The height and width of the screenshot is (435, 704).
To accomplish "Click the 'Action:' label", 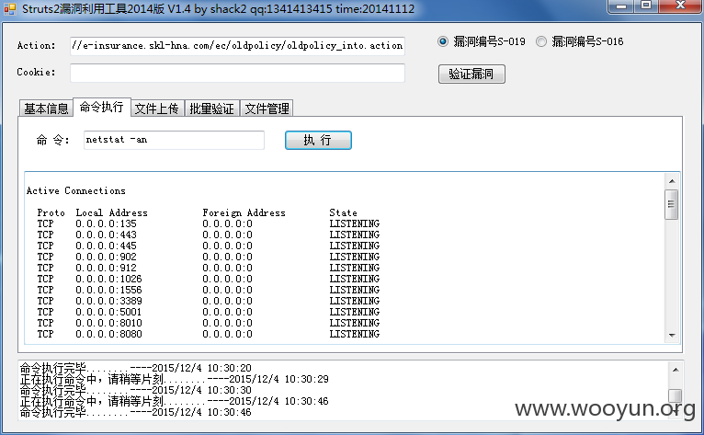I will click(37, 45).
